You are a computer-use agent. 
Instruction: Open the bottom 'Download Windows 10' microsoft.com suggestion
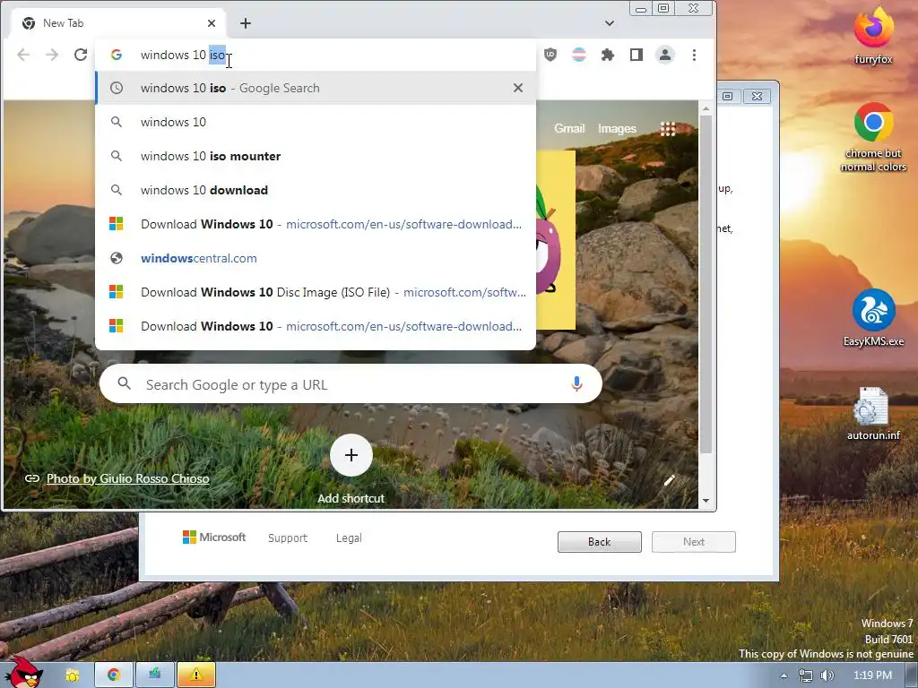(x=316, y=326)
